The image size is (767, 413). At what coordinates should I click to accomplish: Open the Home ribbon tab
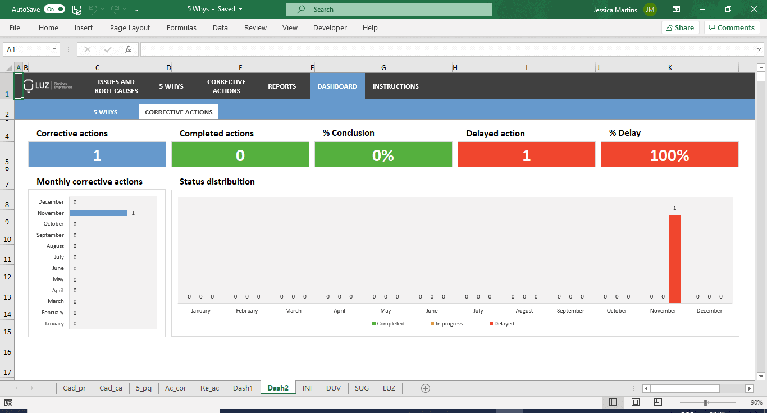coord(48,27)
